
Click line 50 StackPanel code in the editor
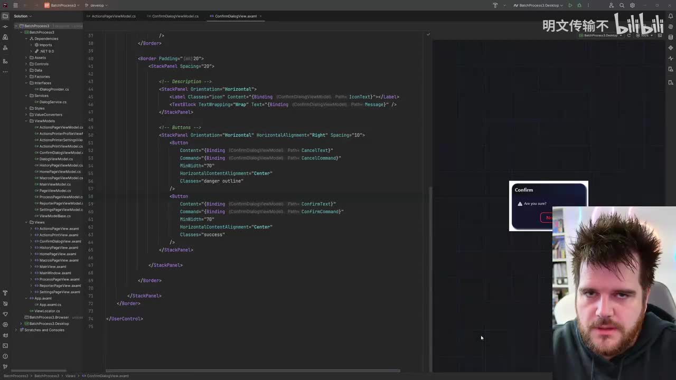262,135
